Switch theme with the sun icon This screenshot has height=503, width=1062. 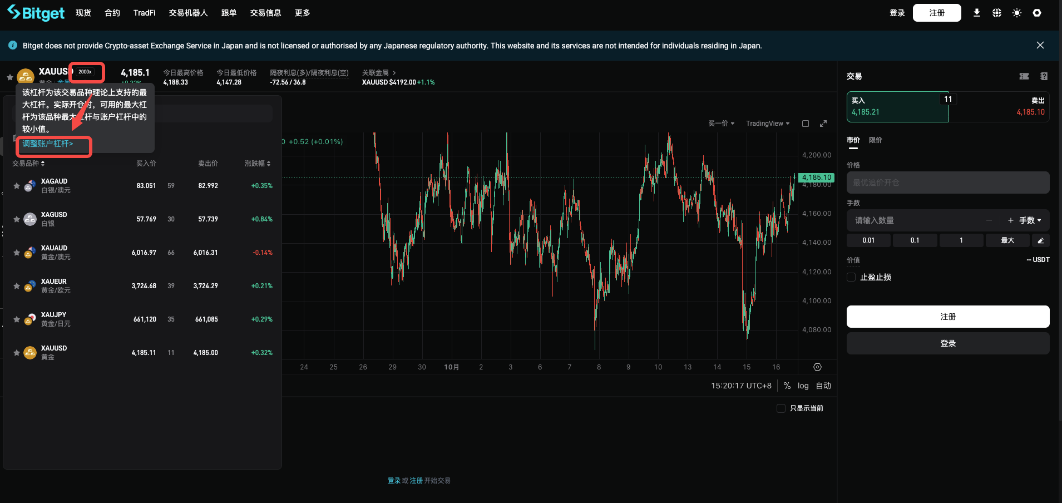(1016, 13)
